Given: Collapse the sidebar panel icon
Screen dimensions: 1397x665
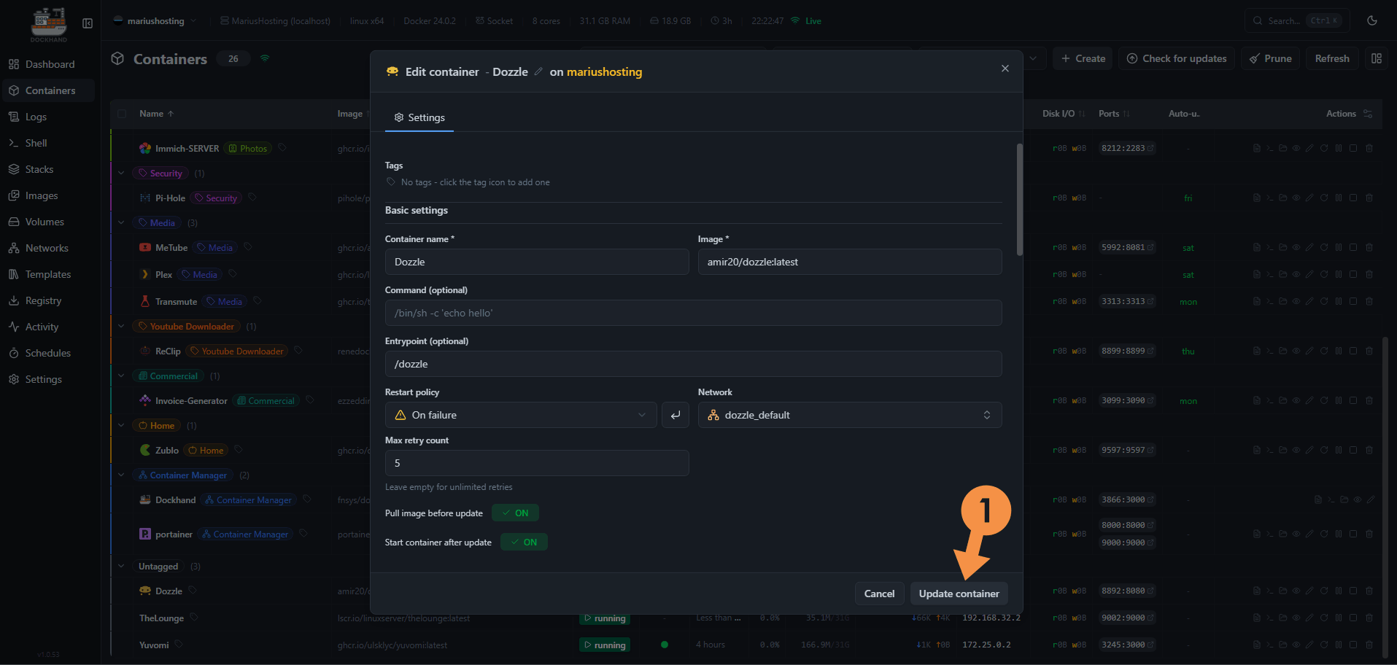Looking at the screenshot, I should pos(88,23).
